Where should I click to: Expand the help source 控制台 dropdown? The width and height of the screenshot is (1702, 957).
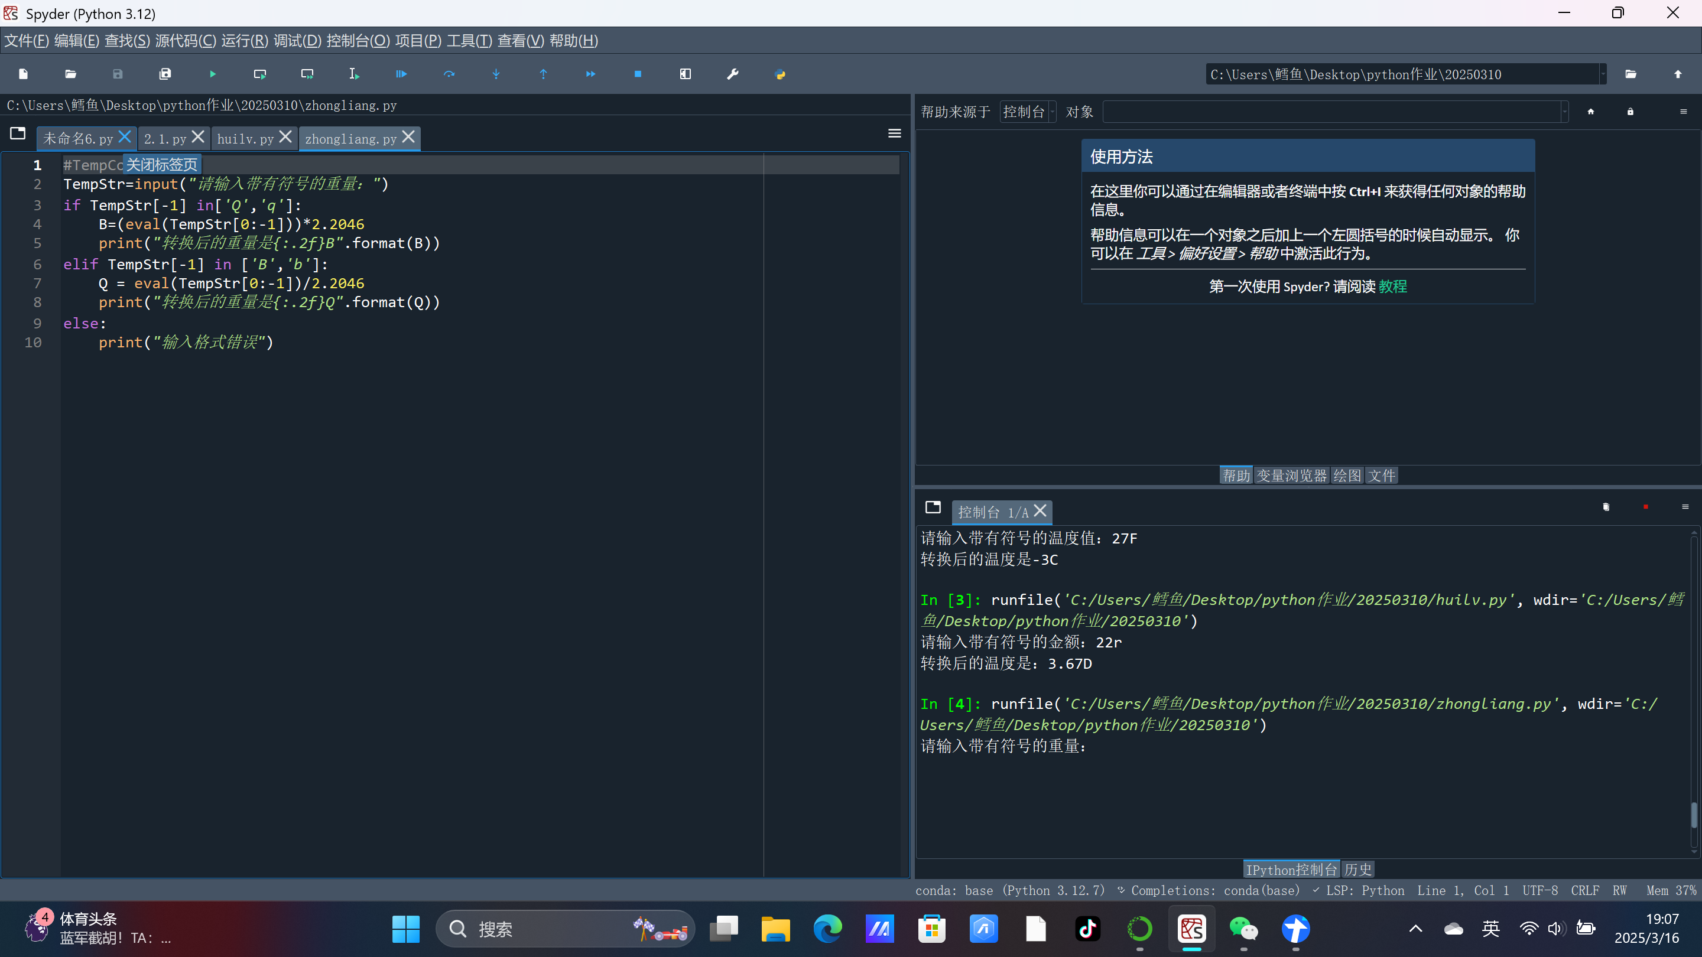(1028, 112)
